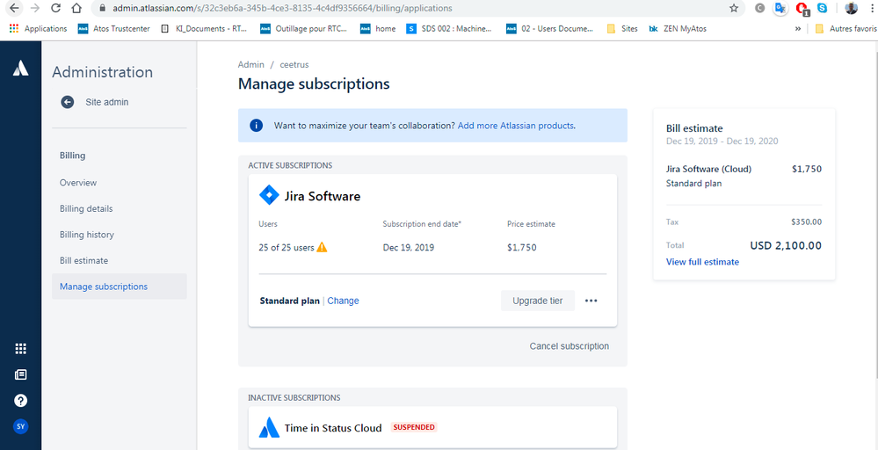Screen dimensions: 878x450
Task: Open the View full estimate link
Action: [x=702, y=262]
